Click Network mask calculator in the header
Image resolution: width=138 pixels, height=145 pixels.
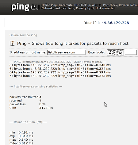58,8
